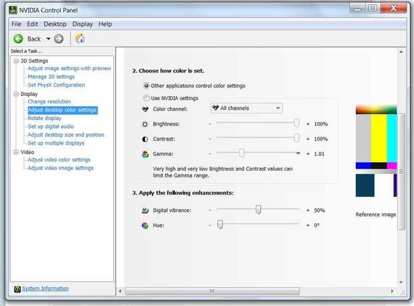Click the Contrast minus sign
The height and width of the screenshot is (306, 414).
[210, 139]
